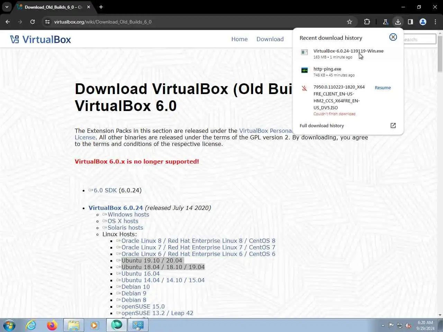Show hidden system tray icons arrow
This screenshot has width=443, height=332.
[383, 325]
